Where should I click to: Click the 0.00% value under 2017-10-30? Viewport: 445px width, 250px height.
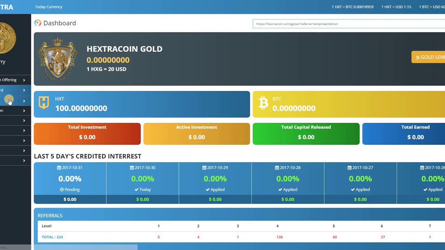coord(143,179)
